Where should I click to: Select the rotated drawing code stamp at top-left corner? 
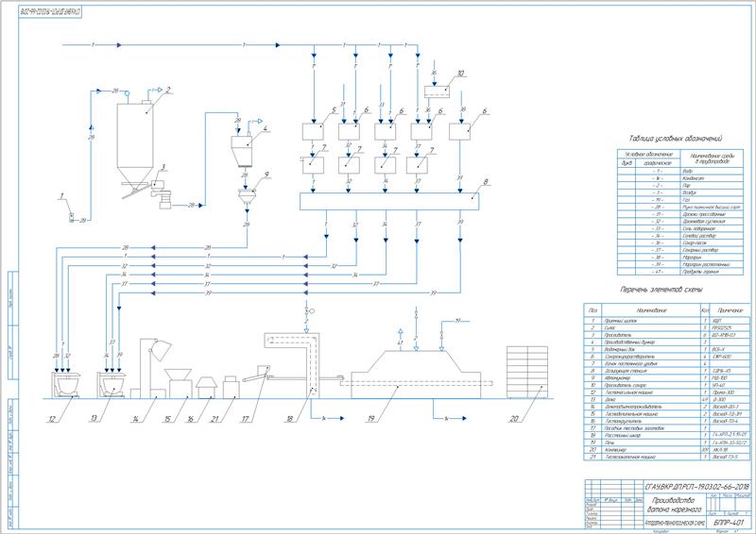coord(50,13)
